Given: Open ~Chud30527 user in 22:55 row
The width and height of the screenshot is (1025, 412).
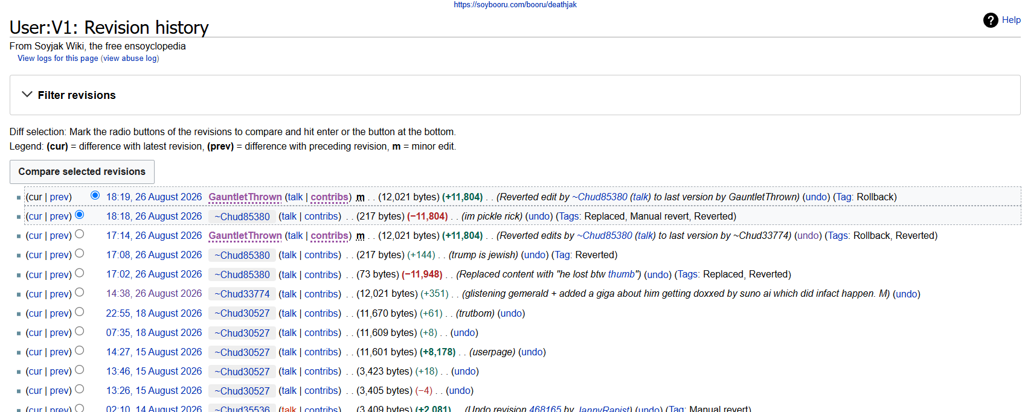Looking at the screenshot, I should [x=242, y=314].
